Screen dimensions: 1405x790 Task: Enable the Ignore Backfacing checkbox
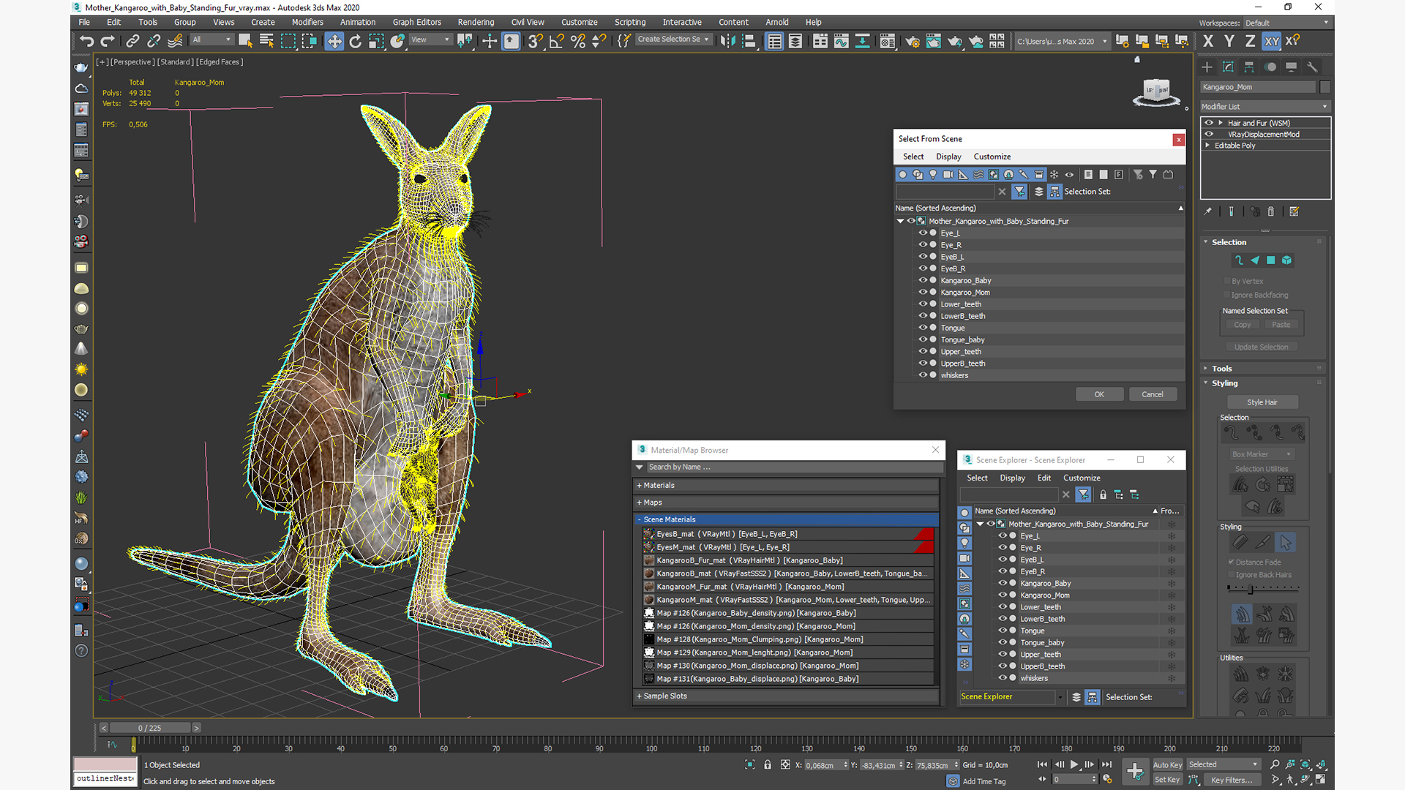[x=1227, y=295]
